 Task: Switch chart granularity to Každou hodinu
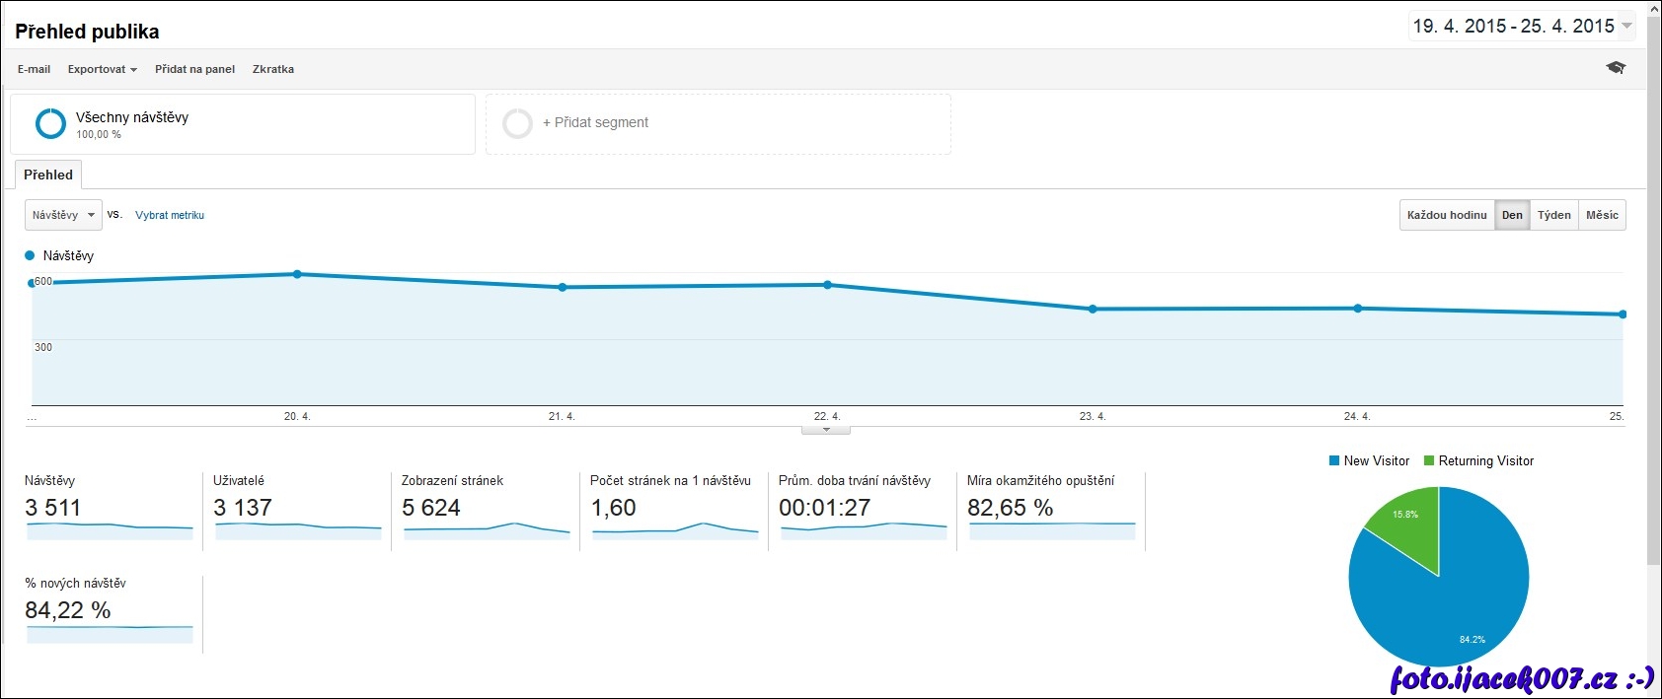click(1447, 215)
